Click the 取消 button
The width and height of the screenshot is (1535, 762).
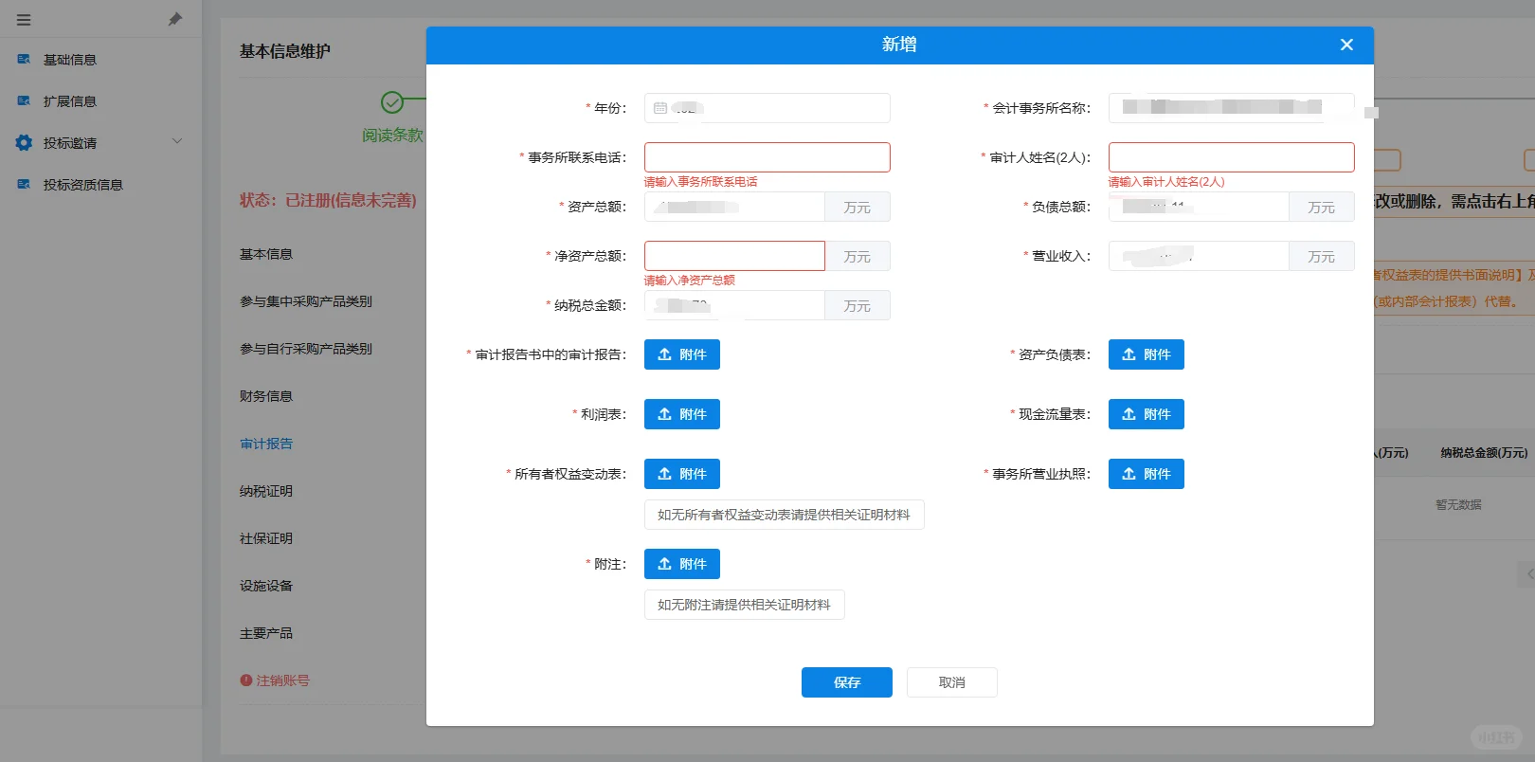pyautogui.click(x=952, y=682)
